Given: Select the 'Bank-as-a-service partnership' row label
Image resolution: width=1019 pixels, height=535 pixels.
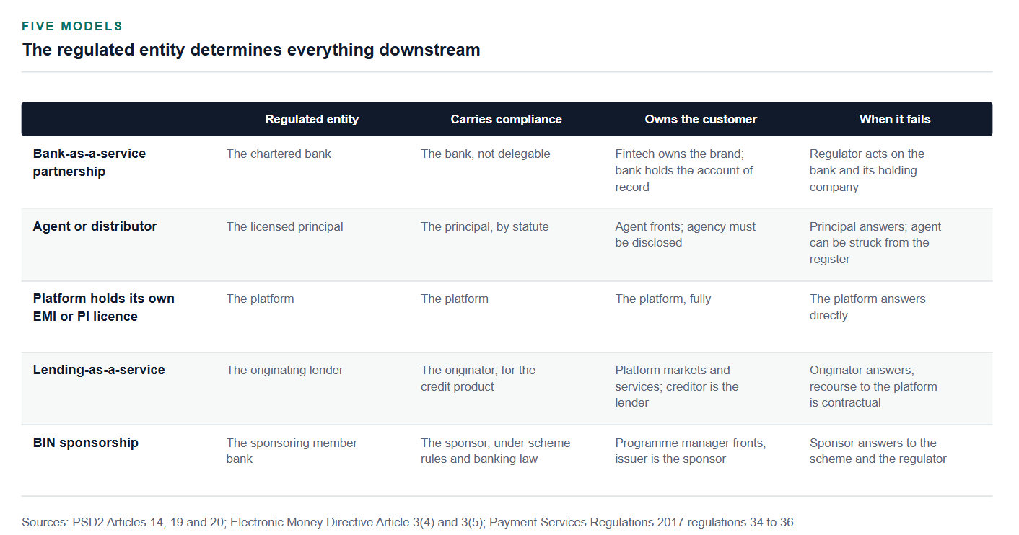Looking at the screenshot, I should tap(89, 163).
